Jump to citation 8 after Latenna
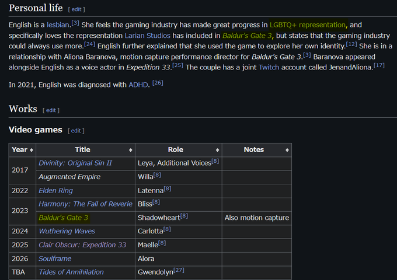The width and height of the screenshot is (397, 280). point(168,188)
